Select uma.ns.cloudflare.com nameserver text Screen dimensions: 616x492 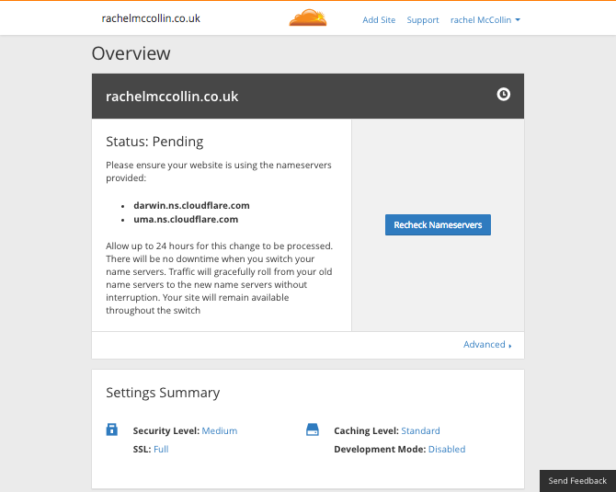coord(186,219)
